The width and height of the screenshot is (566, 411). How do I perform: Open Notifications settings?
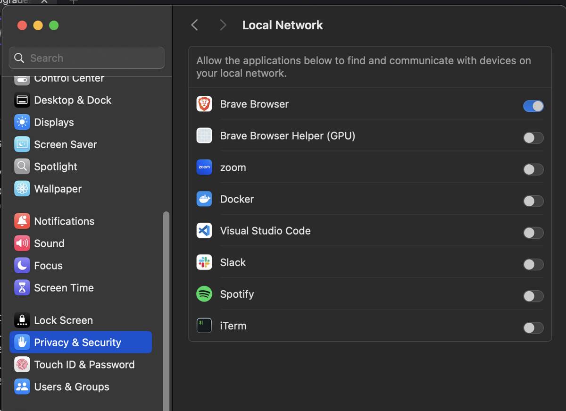81,221
